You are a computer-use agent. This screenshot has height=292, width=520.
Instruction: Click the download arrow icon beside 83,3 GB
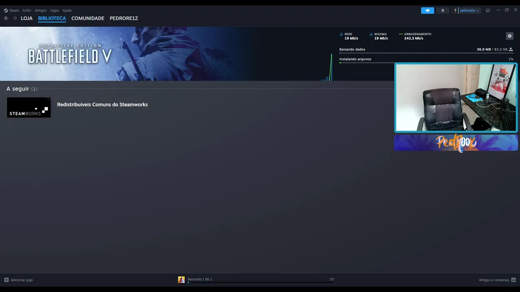tap(511, 49)
